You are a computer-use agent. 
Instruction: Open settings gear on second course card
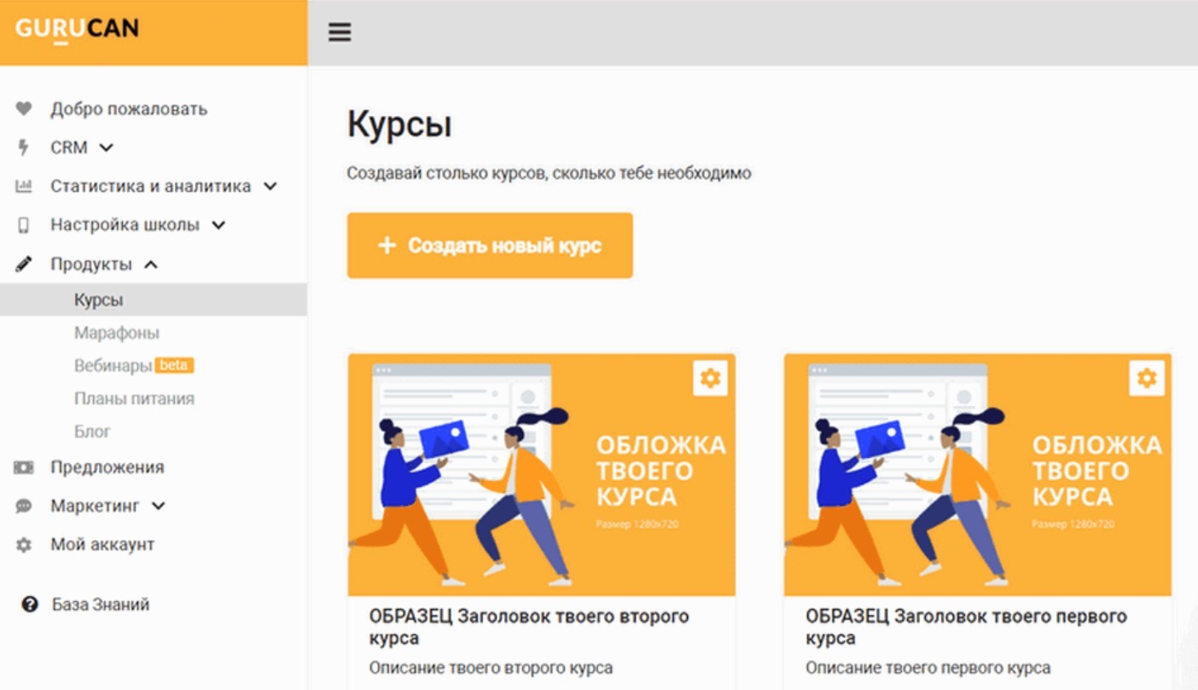[1147, 378]
